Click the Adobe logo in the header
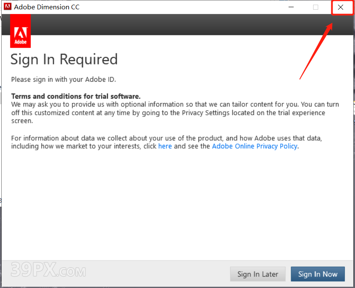 coord(20,31)
